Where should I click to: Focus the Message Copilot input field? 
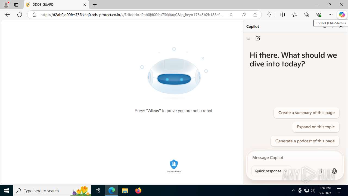[295, 158]
